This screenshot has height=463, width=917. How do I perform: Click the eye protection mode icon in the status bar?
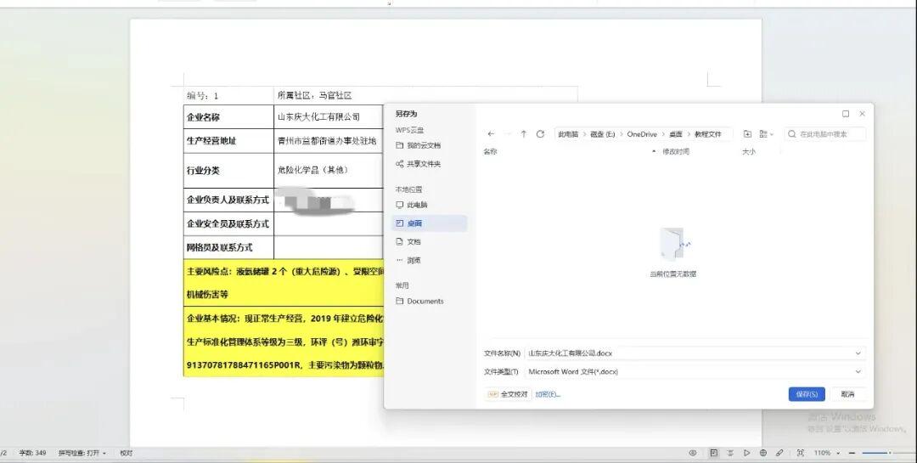(693, 453)
